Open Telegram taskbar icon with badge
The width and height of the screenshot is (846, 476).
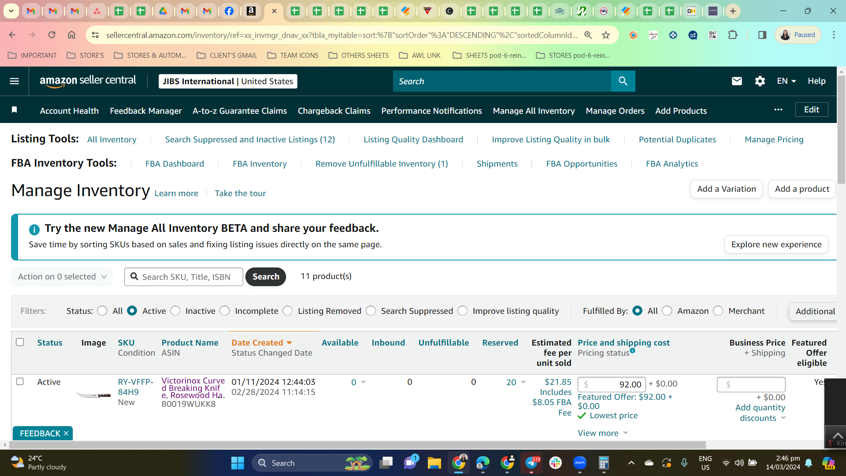click(532, 463)
